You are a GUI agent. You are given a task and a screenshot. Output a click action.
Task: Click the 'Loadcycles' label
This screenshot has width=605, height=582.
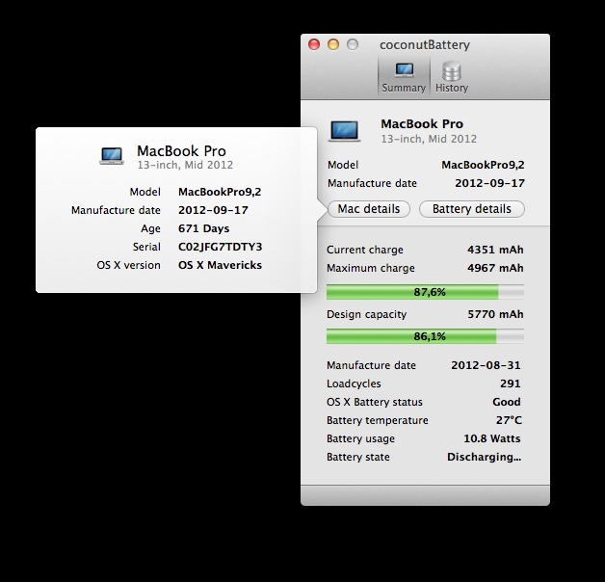[x=354, y=384]
